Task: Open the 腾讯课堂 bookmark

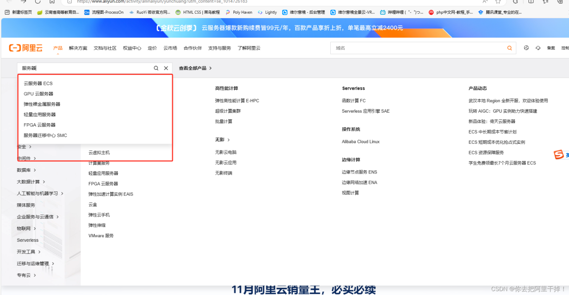Action: (x=500, y=12)
